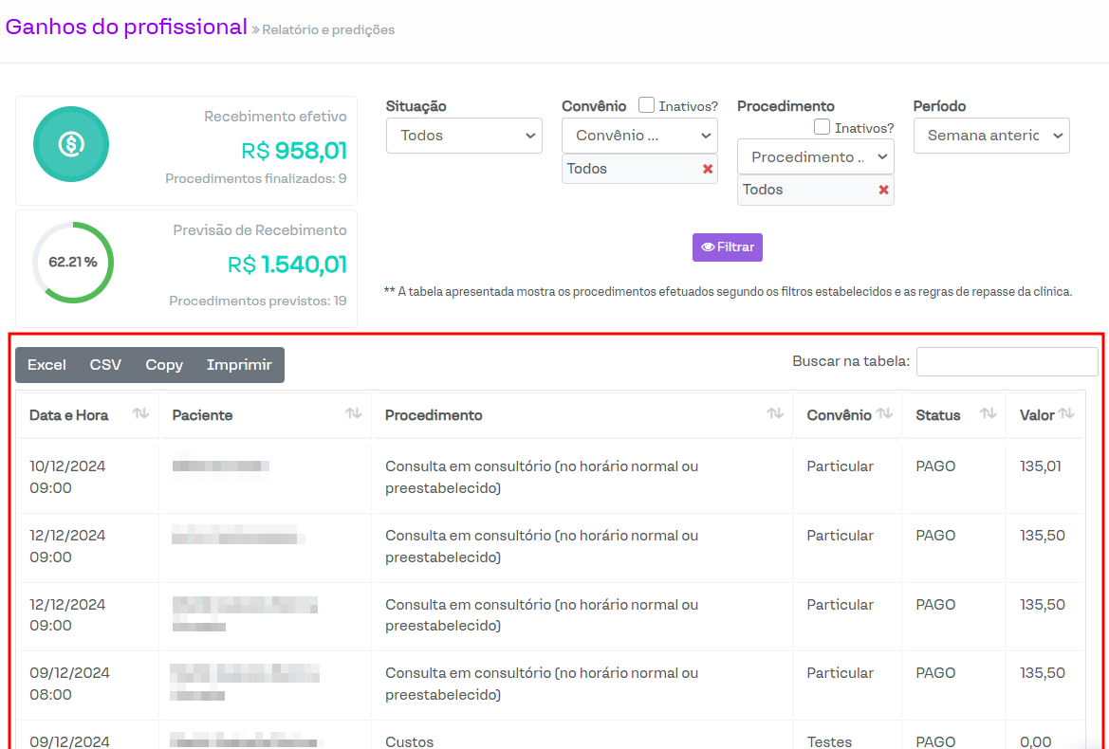This screenshot has height=749, width=1109.
Task: Expand the Convênio select box
Action: tap(639, 136)
